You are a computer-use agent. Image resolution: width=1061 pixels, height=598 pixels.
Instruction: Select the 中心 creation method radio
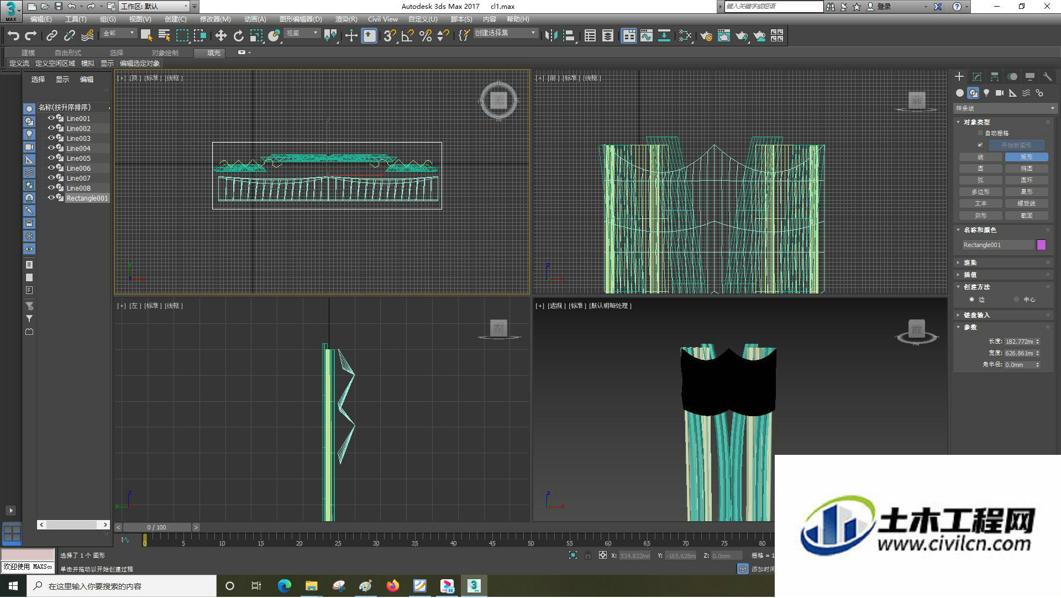point(1016,300)
